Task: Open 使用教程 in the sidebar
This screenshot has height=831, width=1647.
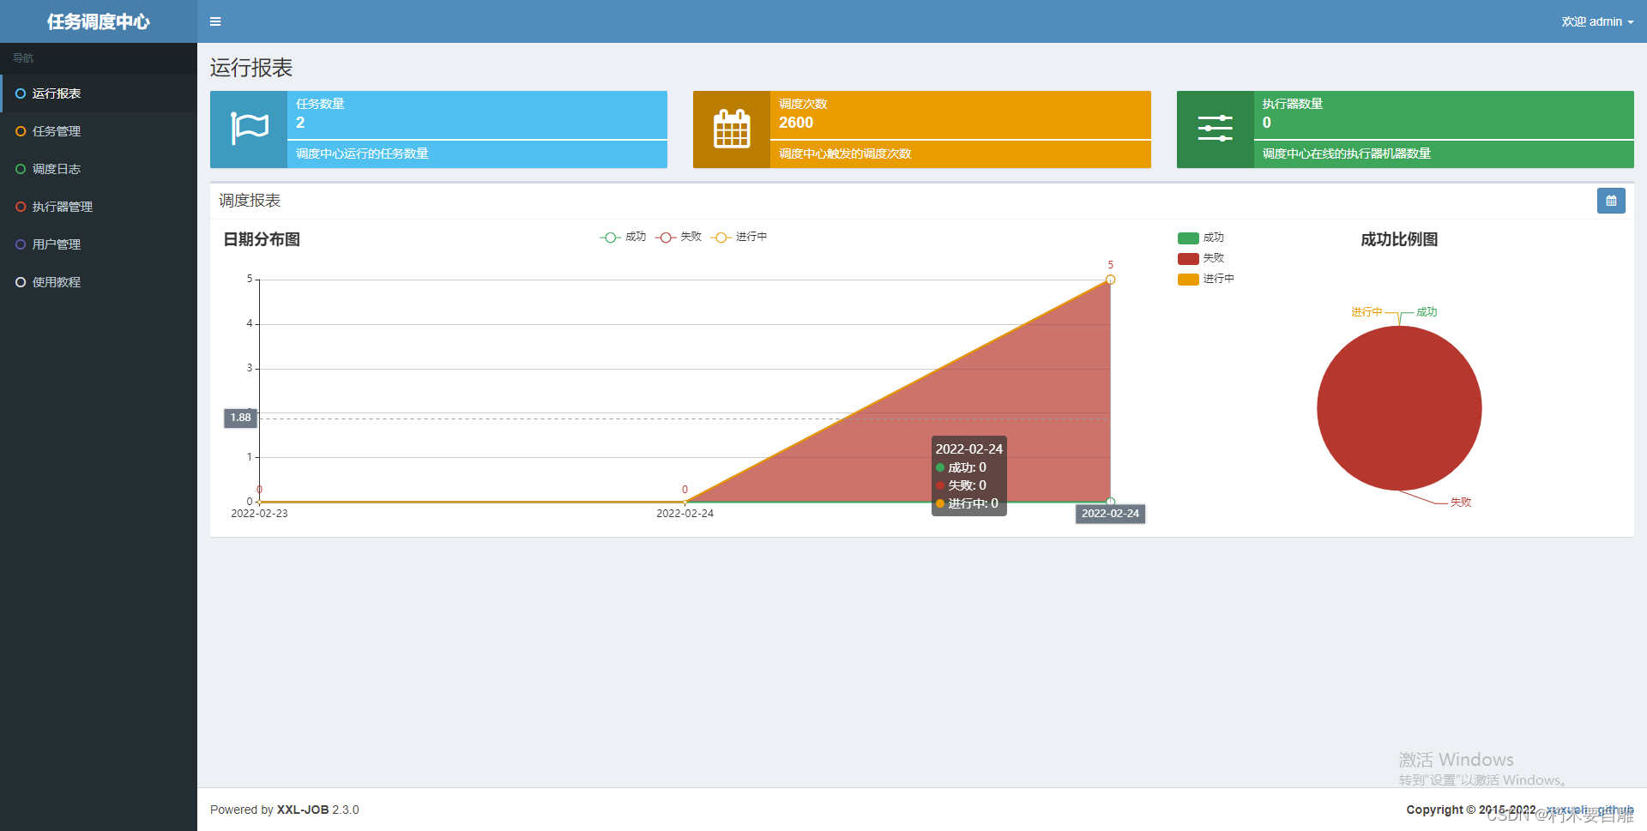Action: click(x=99, y=282)
